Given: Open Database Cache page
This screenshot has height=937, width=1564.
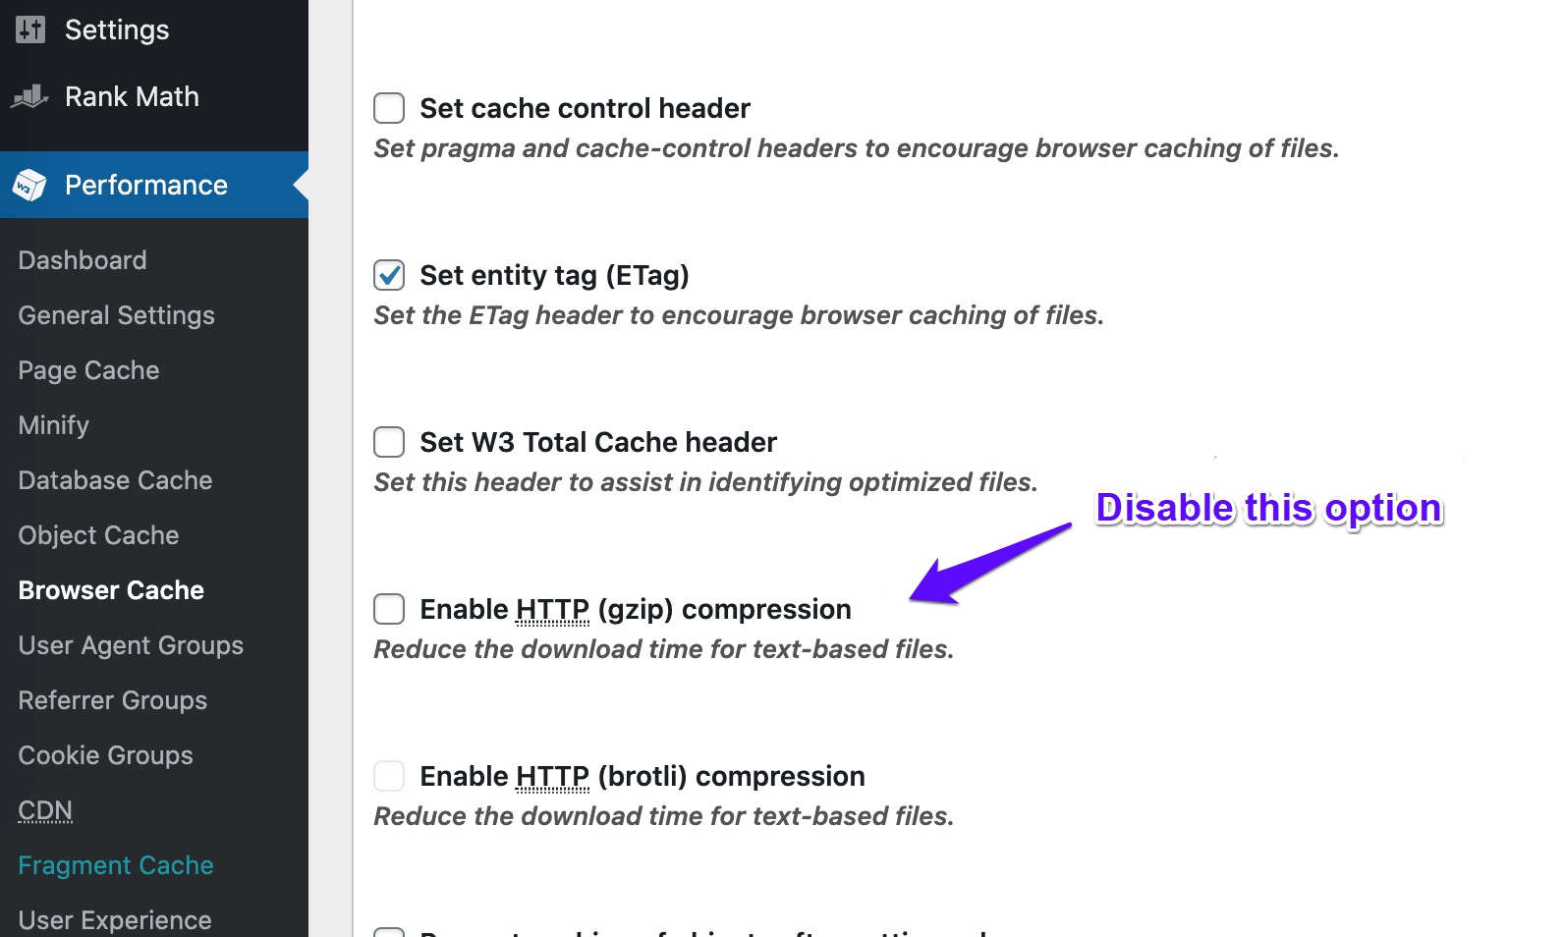Looking at the screenshot, I should click(x=115, y=480).
